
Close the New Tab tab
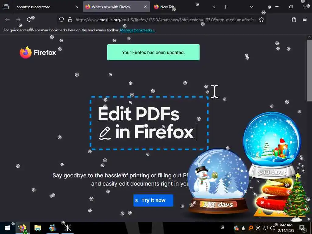(x=214, y=7)
